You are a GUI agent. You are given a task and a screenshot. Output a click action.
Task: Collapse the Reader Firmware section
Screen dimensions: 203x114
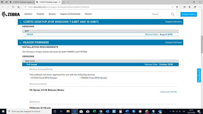21,43
